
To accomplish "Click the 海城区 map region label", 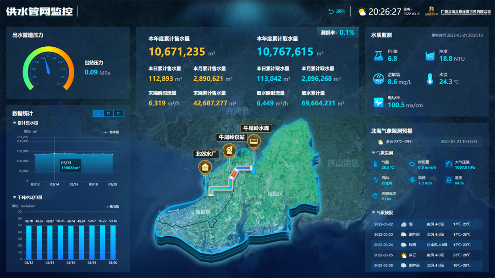I will point(203,212).
